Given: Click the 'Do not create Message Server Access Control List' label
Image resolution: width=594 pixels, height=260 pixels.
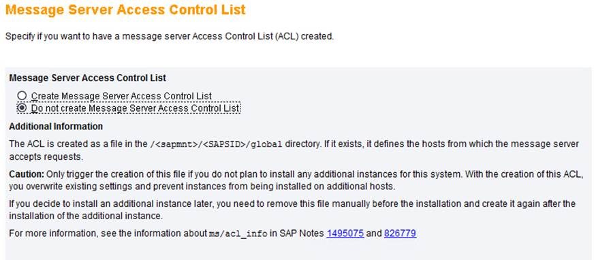Looking at the screenshot, I should (136, 109).
